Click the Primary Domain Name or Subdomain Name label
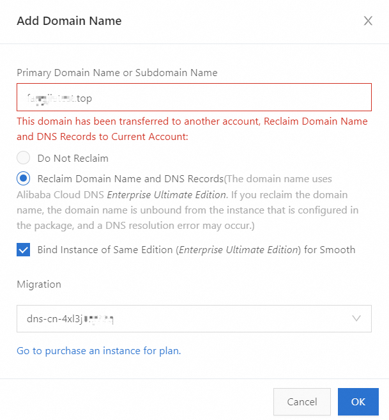This screenshot has height=420, width=389. point(117,73)
